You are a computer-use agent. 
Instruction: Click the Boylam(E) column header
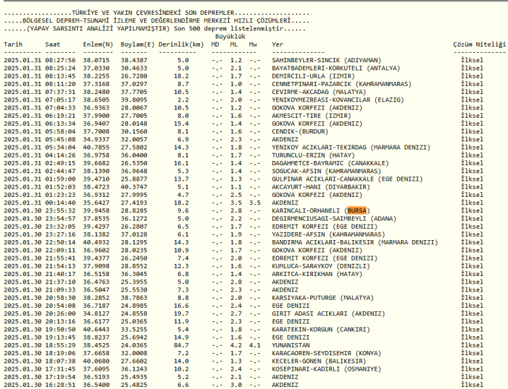(x=137, y=44)
